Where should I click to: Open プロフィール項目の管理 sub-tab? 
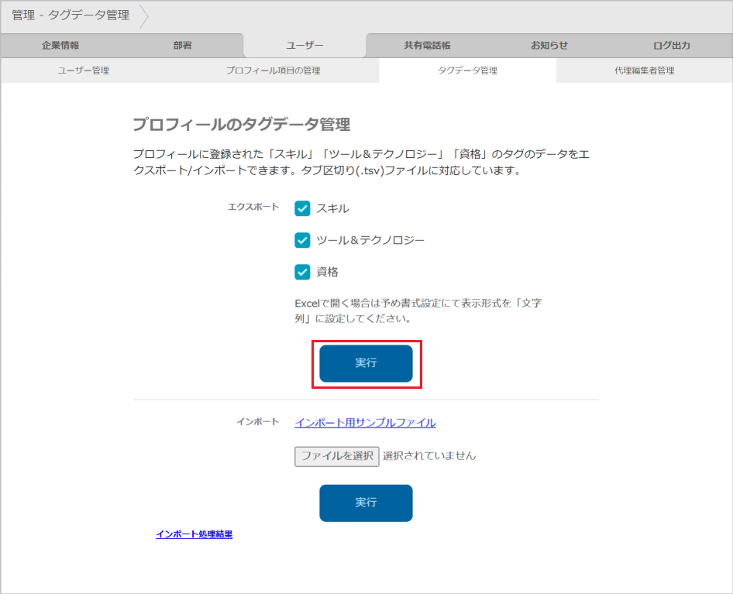click(x=273, y=70)
